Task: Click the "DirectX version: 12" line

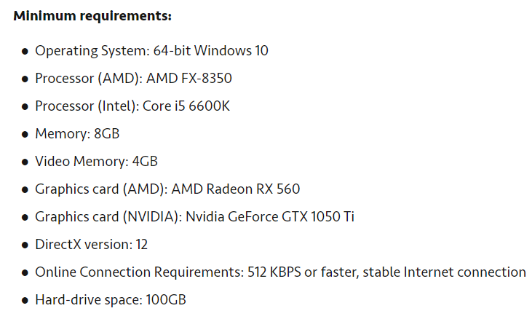Action: [x=92, y=245]
